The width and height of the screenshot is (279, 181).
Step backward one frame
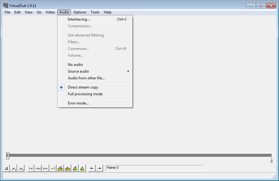point(38,168)
